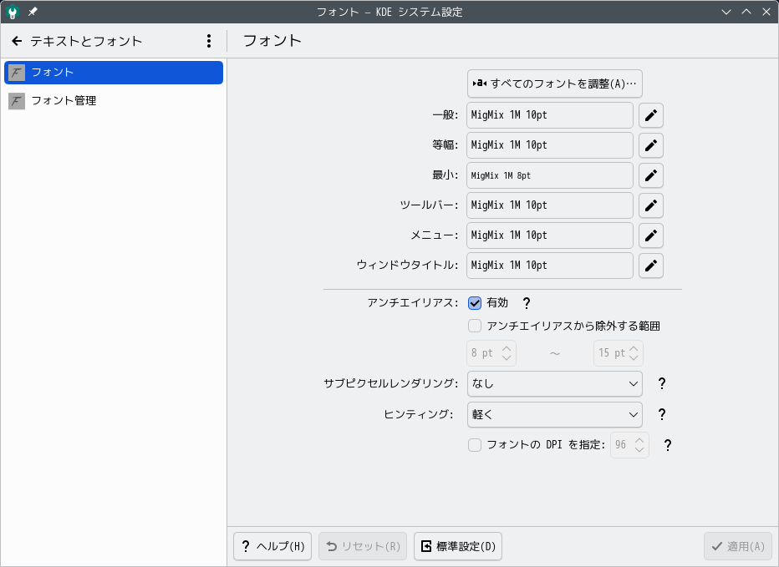Image resolution: width=779 pixels, height=567 pixels.
Task: Enable アンチエイリアスから除外する範囲 checkbox
Action: [x=475, y=326]
